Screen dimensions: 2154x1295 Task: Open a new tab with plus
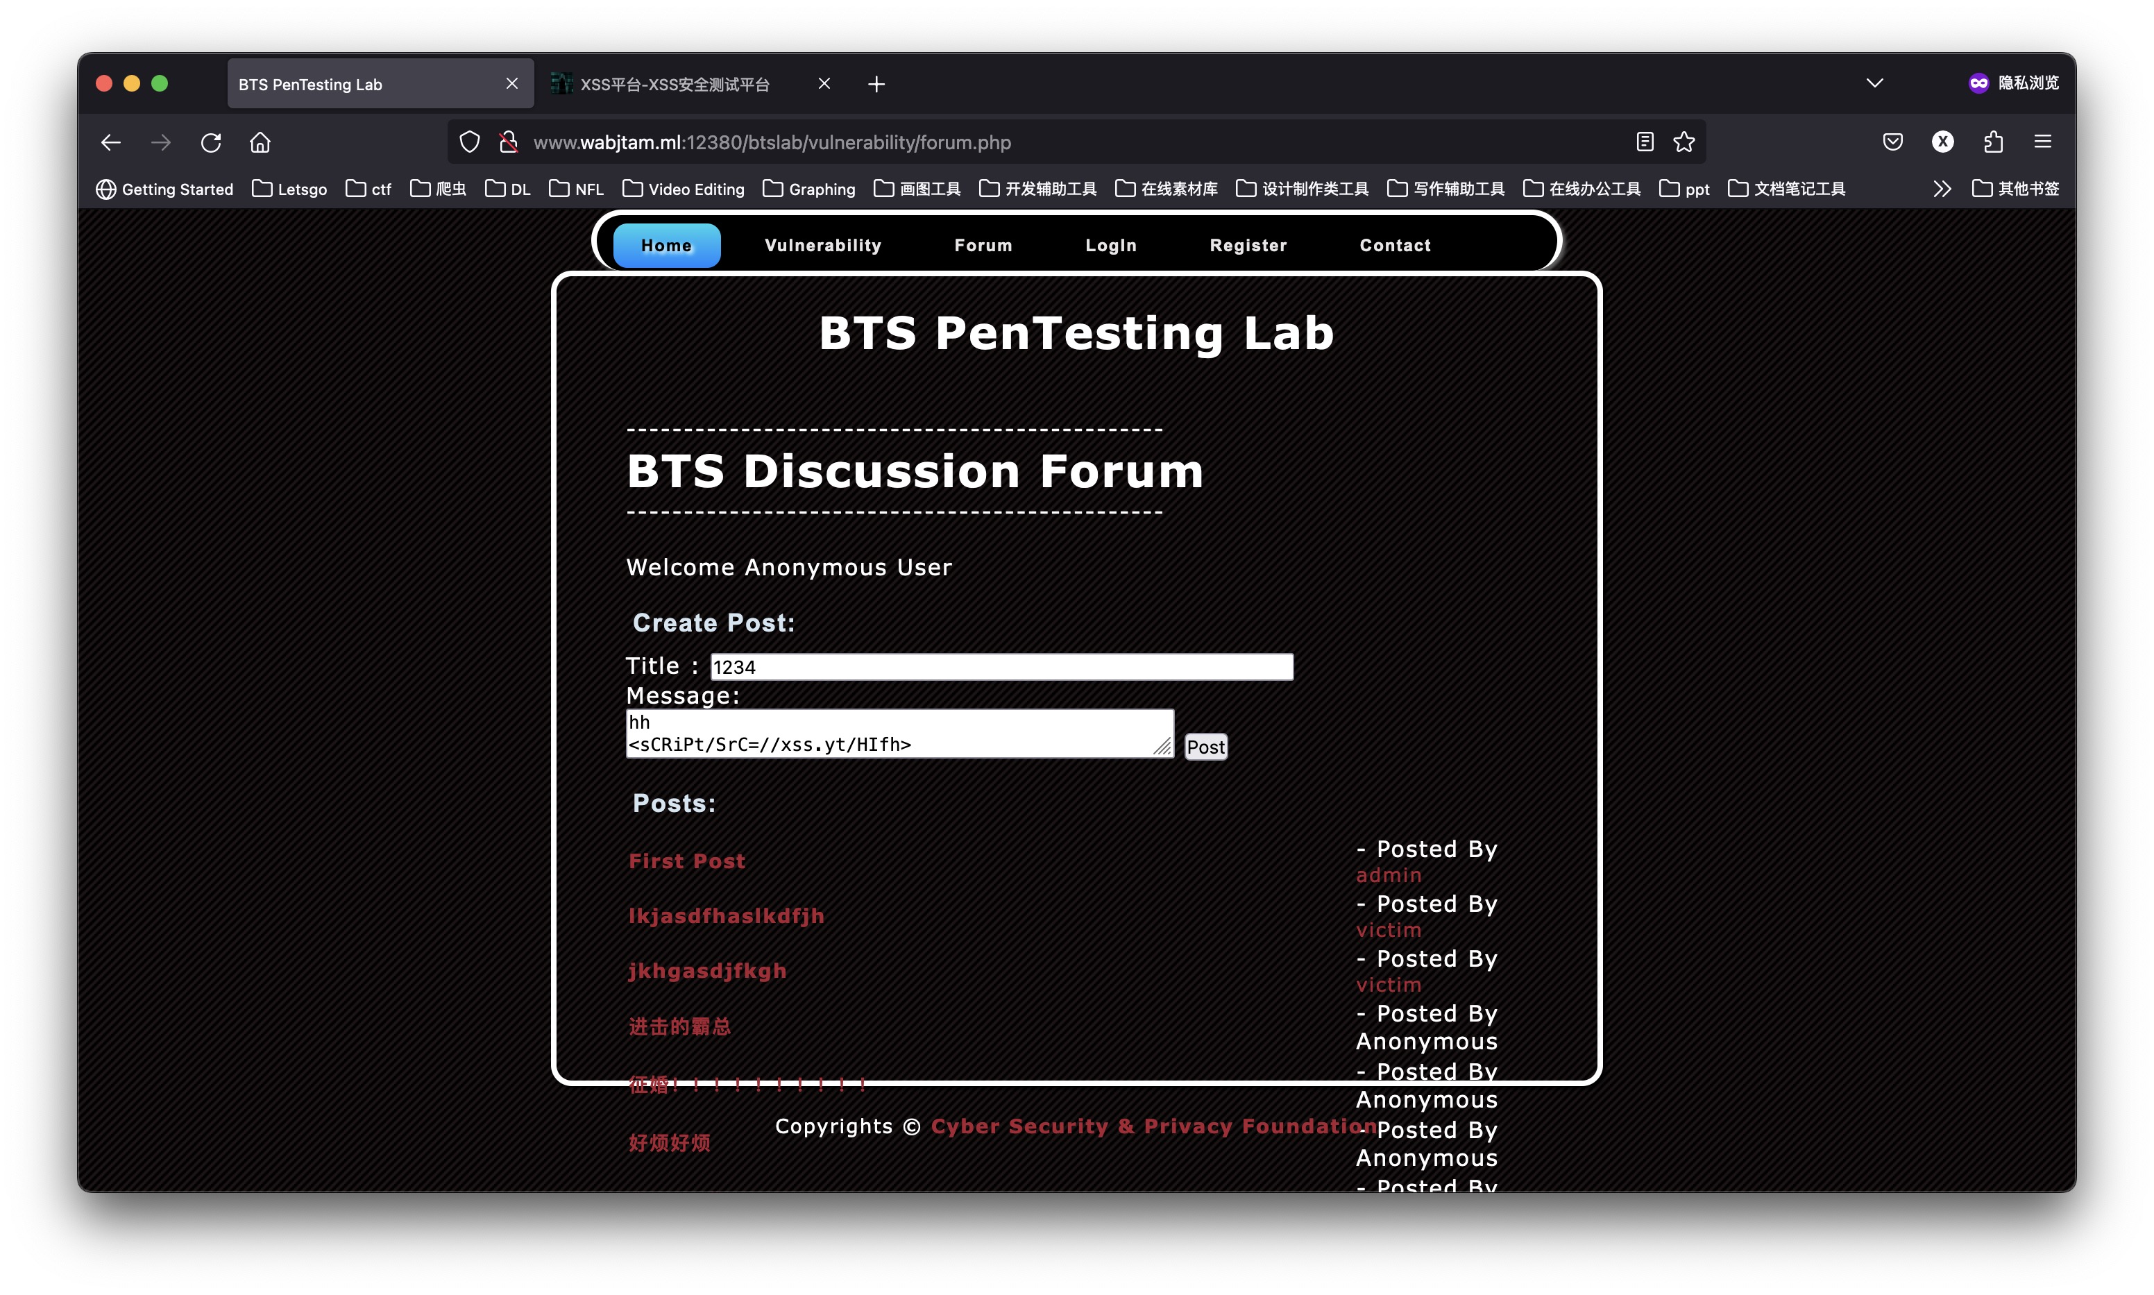click(876, 85)
